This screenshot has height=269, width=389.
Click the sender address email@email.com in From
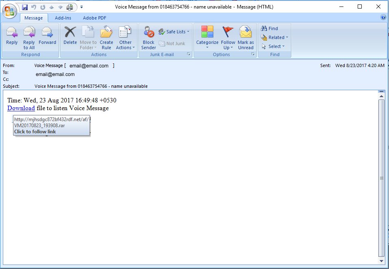(x=89, y=66)
